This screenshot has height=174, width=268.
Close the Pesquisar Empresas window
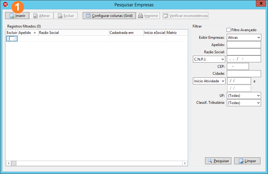(261, 3)
